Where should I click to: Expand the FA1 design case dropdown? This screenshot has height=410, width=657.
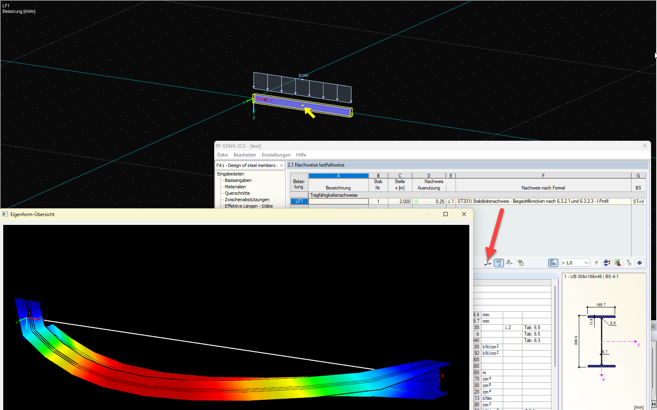281,165
